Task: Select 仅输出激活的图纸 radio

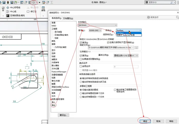Action: [x=81, y=90]
